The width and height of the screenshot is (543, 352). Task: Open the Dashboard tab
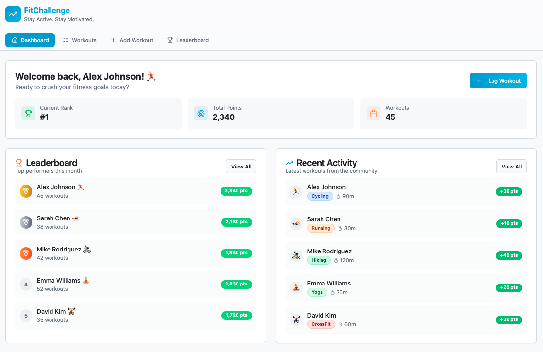pyautogui.click(x=30, y=40)
